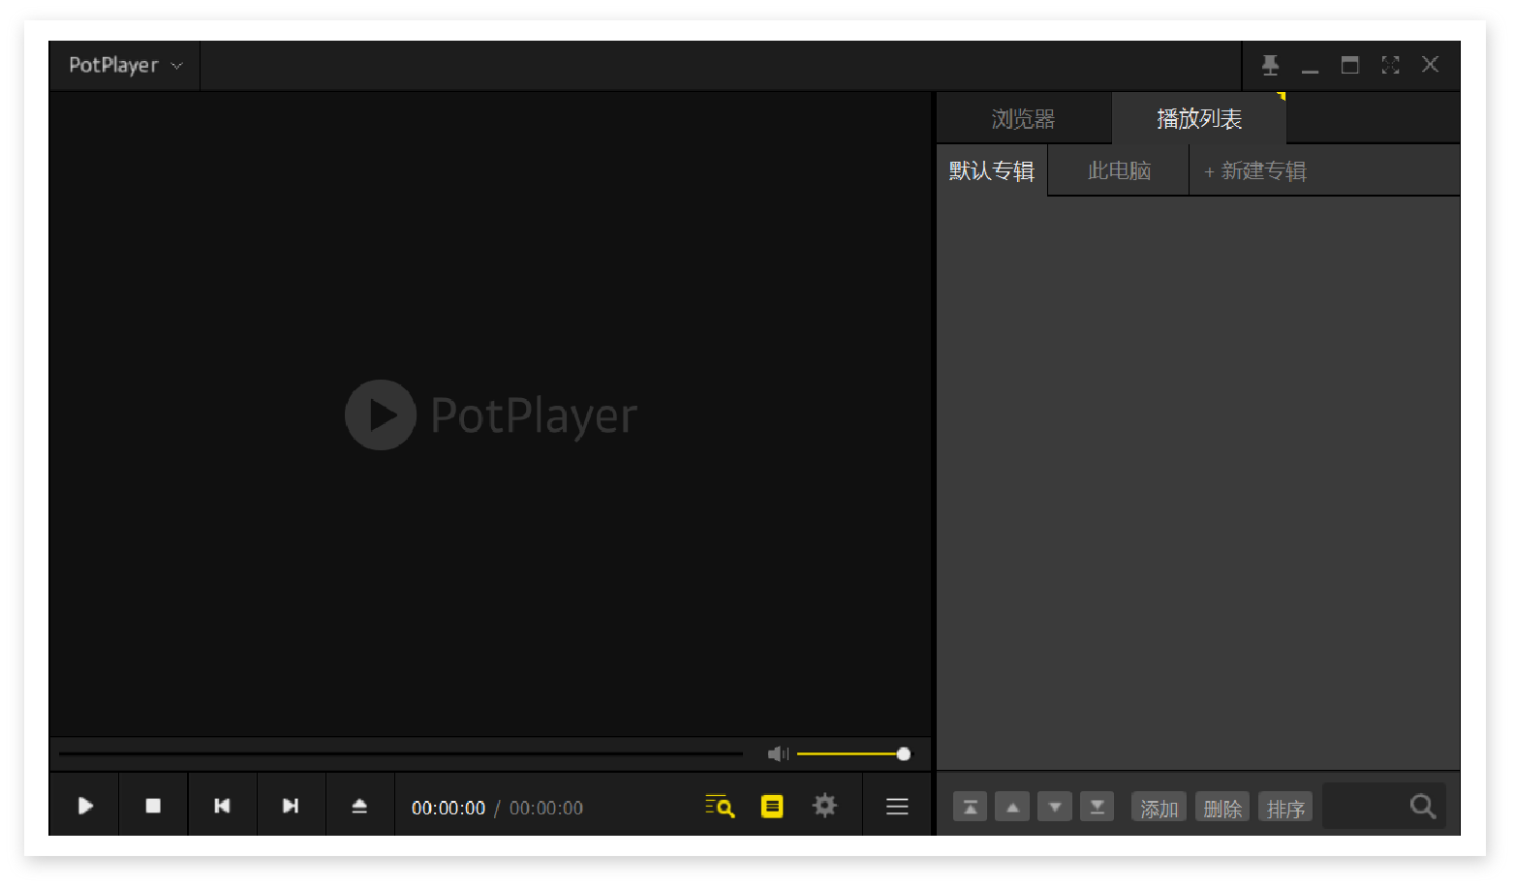This screenshot has height=888, width=1515.
Task: Switch to the 浏览器 tab
Action: pyautogui.click(x=1023, y=118)
